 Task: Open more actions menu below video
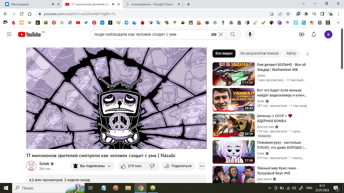[202, 166]
